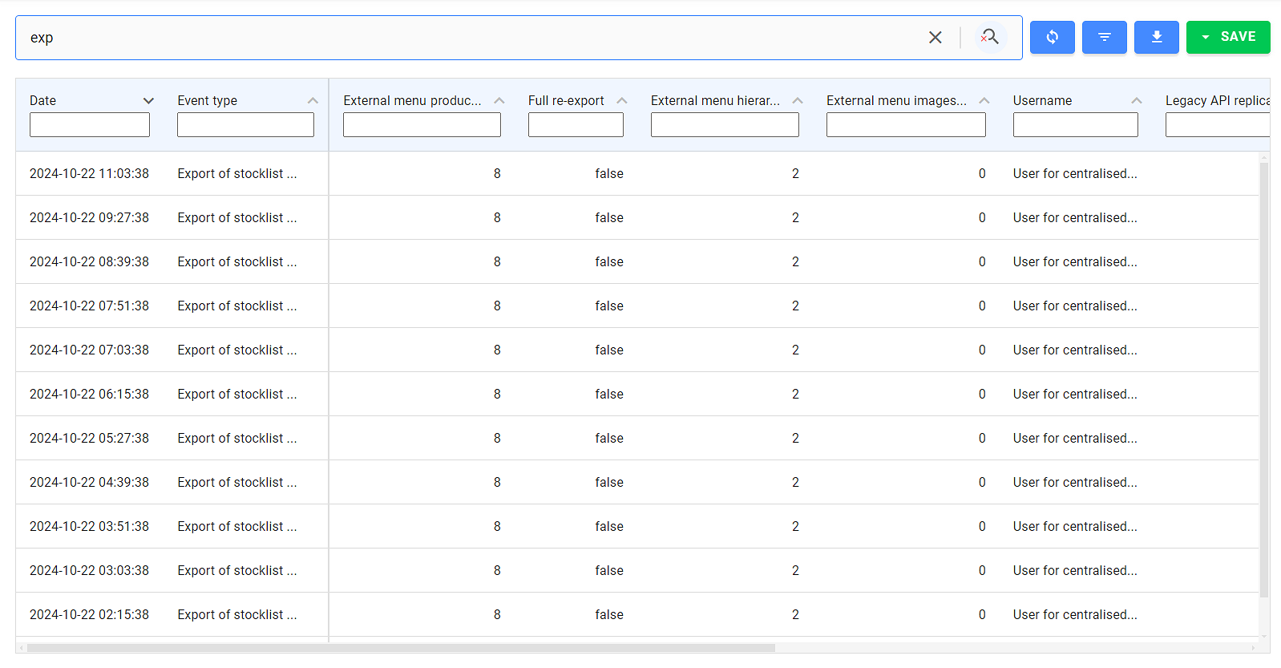
Task: Click the Event type filter input
Action: pos(245,125)
